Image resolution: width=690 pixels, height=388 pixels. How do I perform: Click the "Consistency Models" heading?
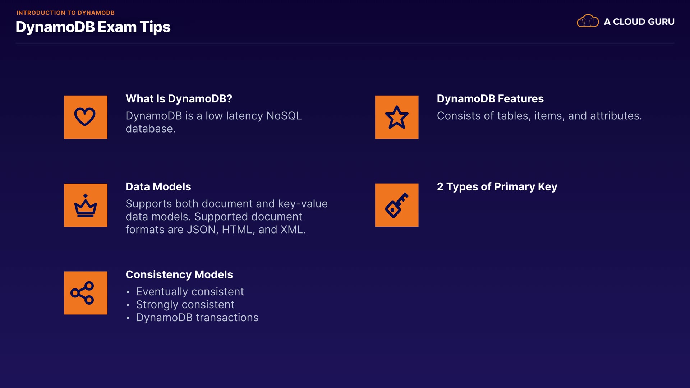pyautogui.click(x=179, y=274)
